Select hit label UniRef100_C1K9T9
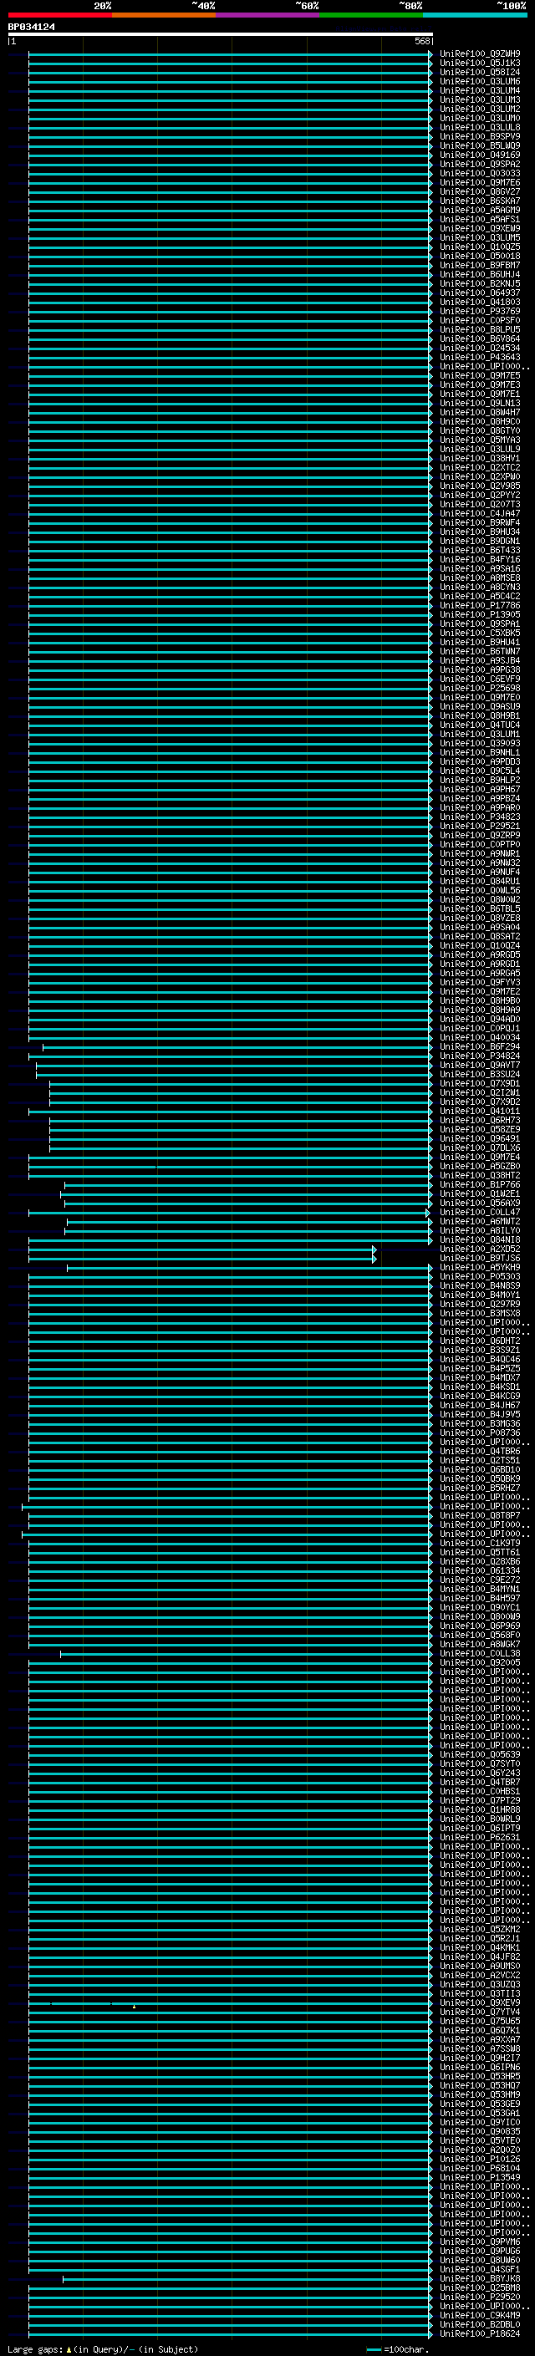Viewport: 535px width, 2356px height. [x=480, y=1543]
